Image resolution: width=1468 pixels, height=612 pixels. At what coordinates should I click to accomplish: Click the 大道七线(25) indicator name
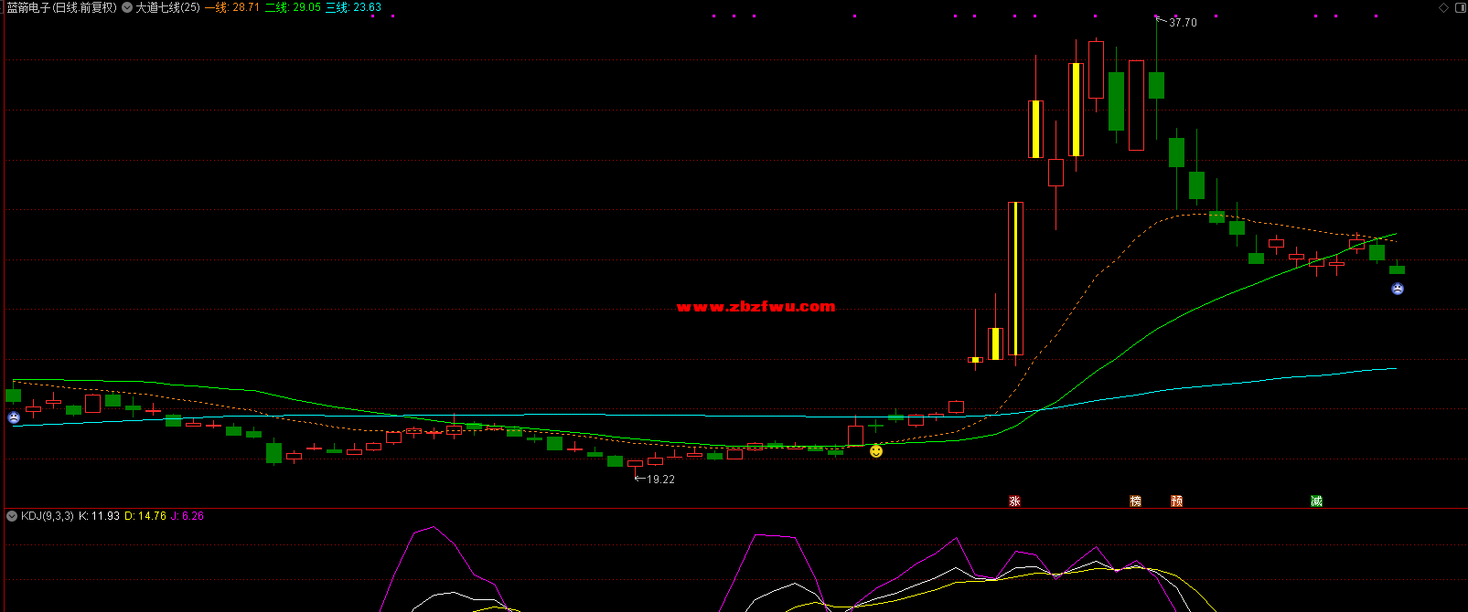click(167, 7)
